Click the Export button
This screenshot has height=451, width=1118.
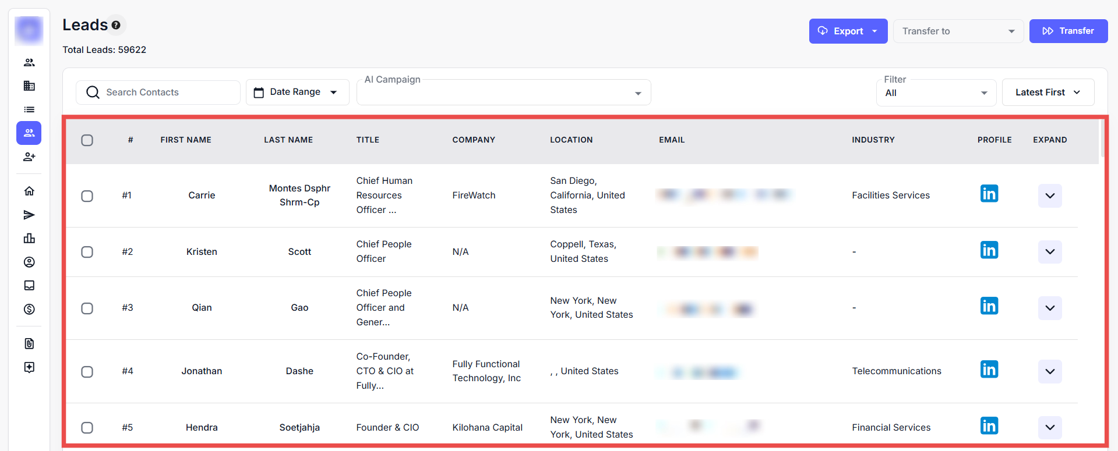tap(848, 31)
